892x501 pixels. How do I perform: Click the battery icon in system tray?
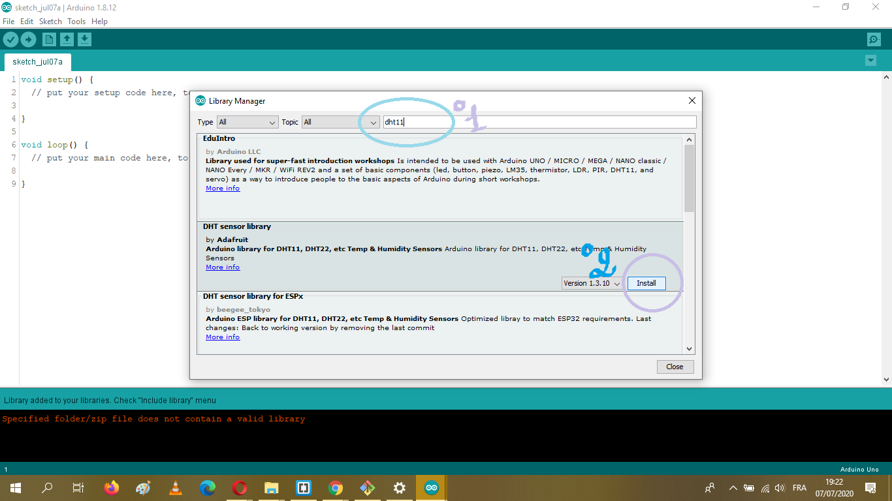pos(749,488)
